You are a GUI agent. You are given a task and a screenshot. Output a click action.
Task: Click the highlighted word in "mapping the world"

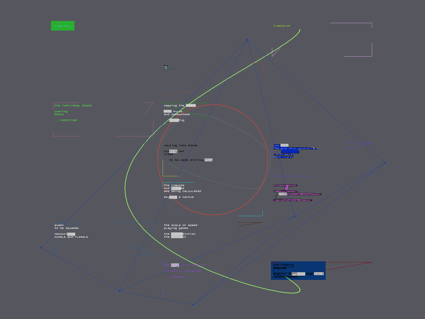191,106
